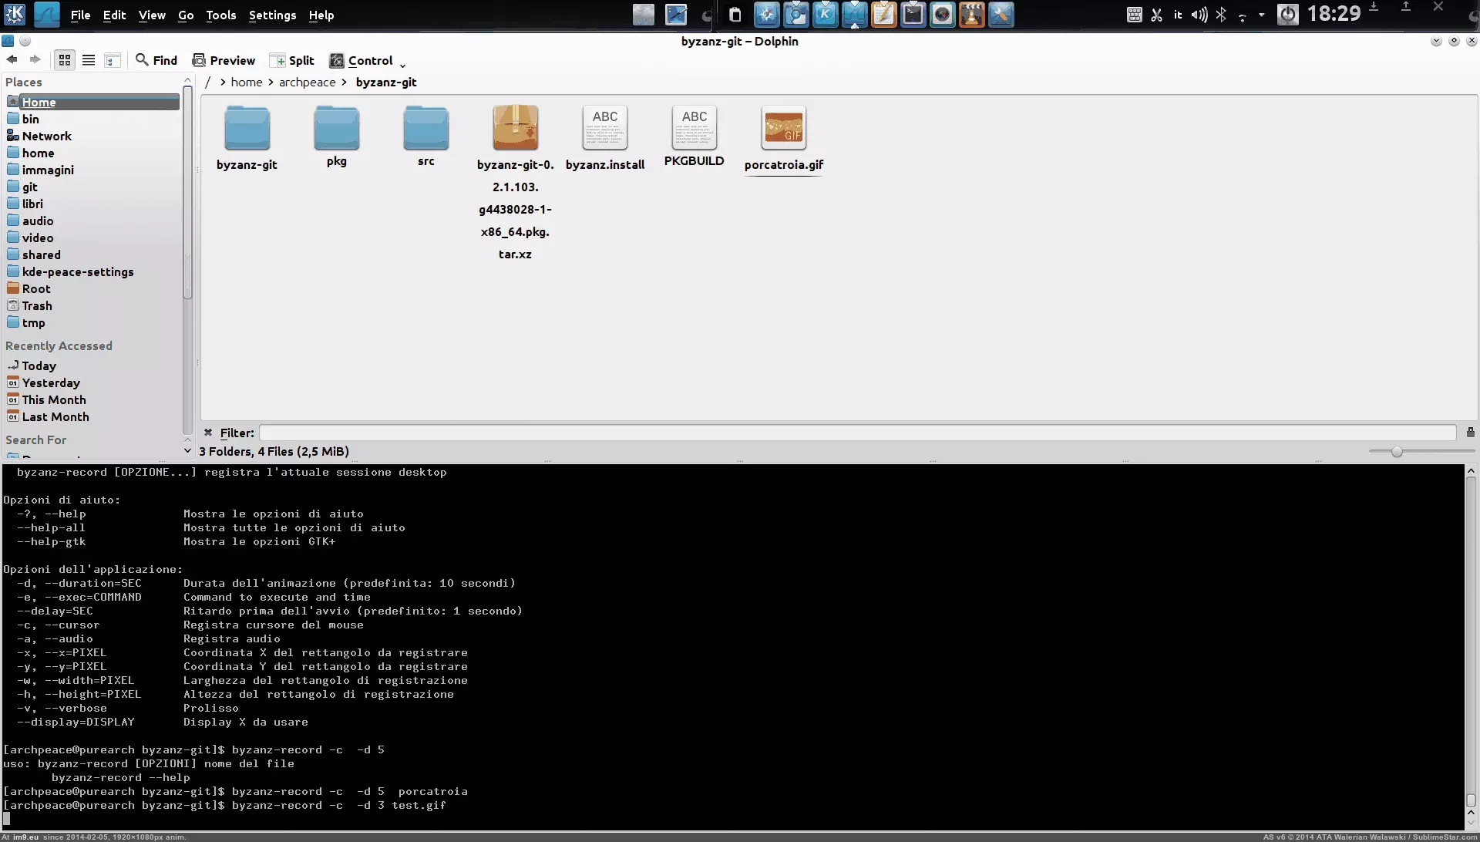Open the volume control tray icon
The image size is (1480, 842).
(1199, 15)
